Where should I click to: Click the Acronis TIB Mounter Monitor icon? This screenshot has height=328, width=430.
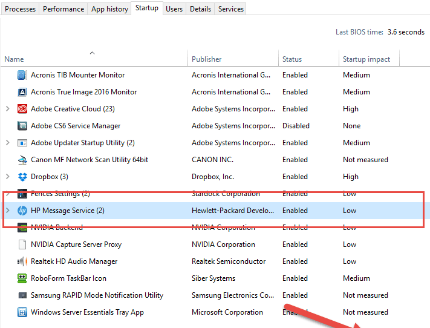[22, 75]
